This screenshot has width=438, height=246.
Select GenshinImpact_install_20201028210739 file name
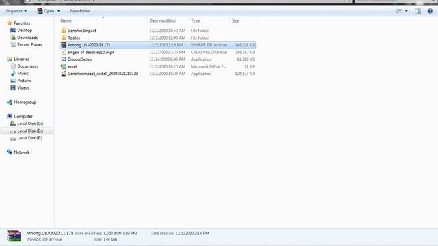point(103,74)
